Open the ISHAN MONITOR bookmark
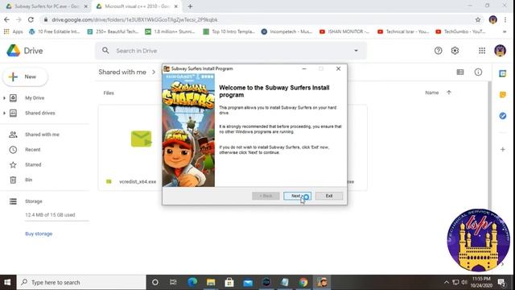515x290 pixels. [344, 31]
